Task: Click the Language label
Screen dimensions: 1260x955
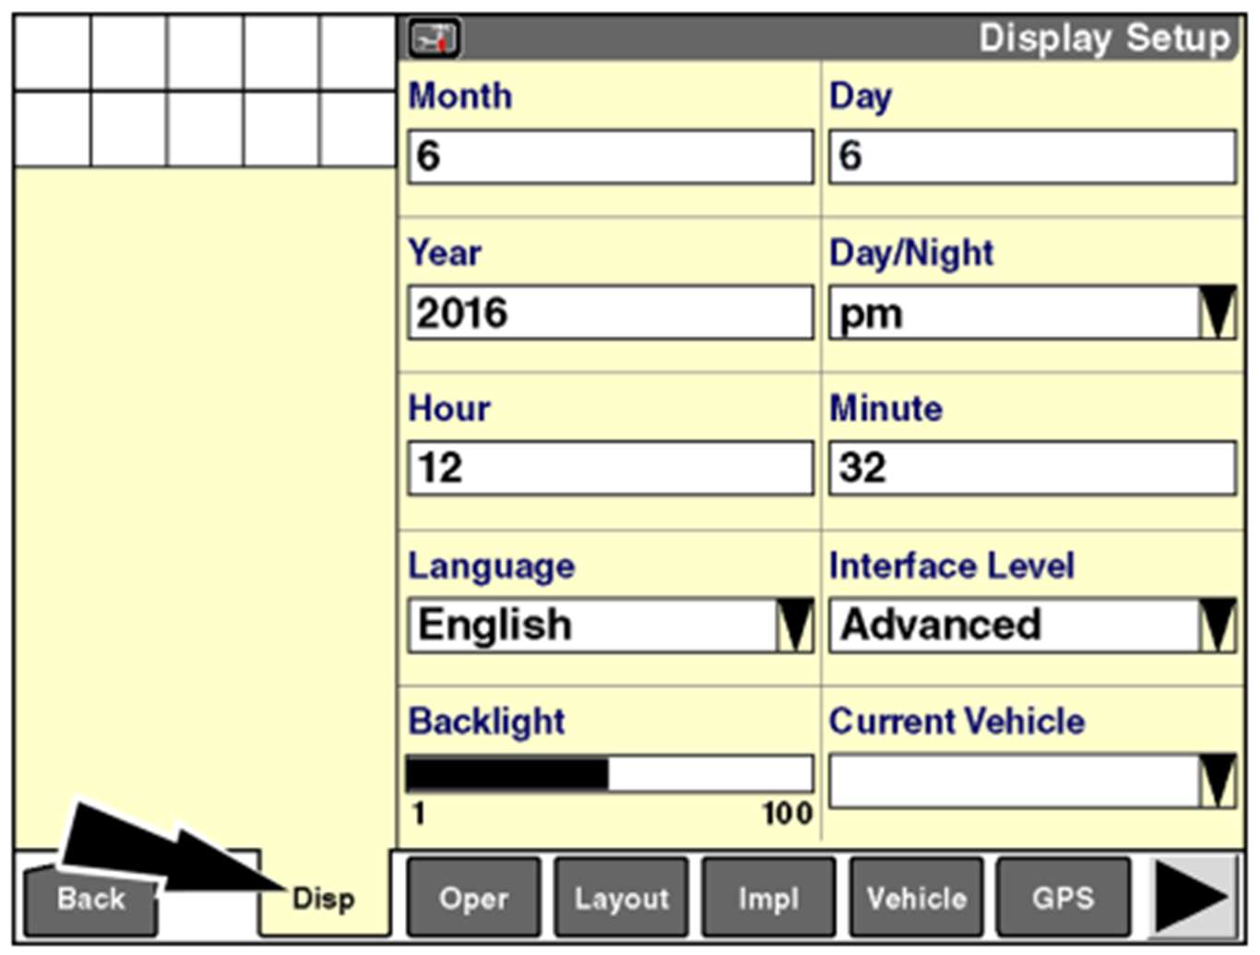Action: pos(492,567)
